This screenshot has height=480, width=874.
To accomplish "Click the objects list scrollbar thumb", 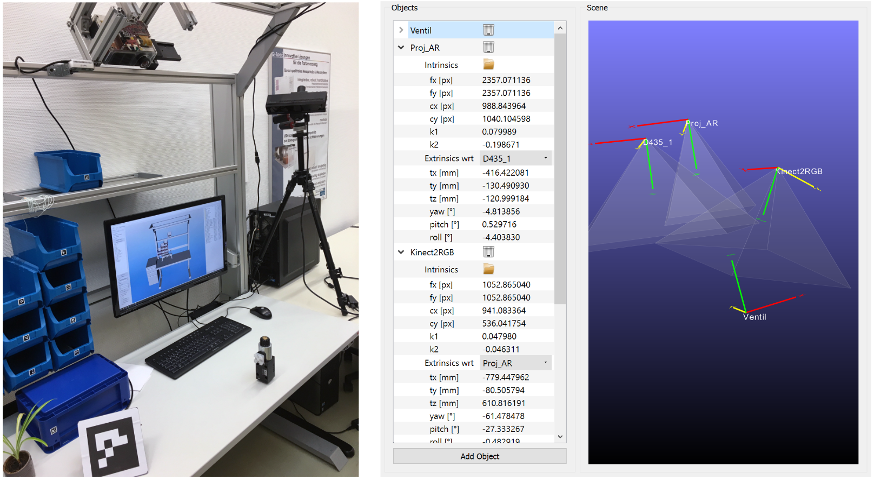I will pyautogui.click(x=560, y=169).
